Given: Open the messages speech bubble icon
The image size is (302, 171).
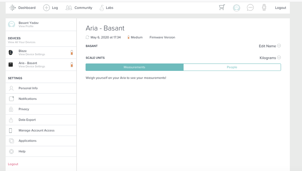Looking at the screenshot, I should [x=250, y=8].
